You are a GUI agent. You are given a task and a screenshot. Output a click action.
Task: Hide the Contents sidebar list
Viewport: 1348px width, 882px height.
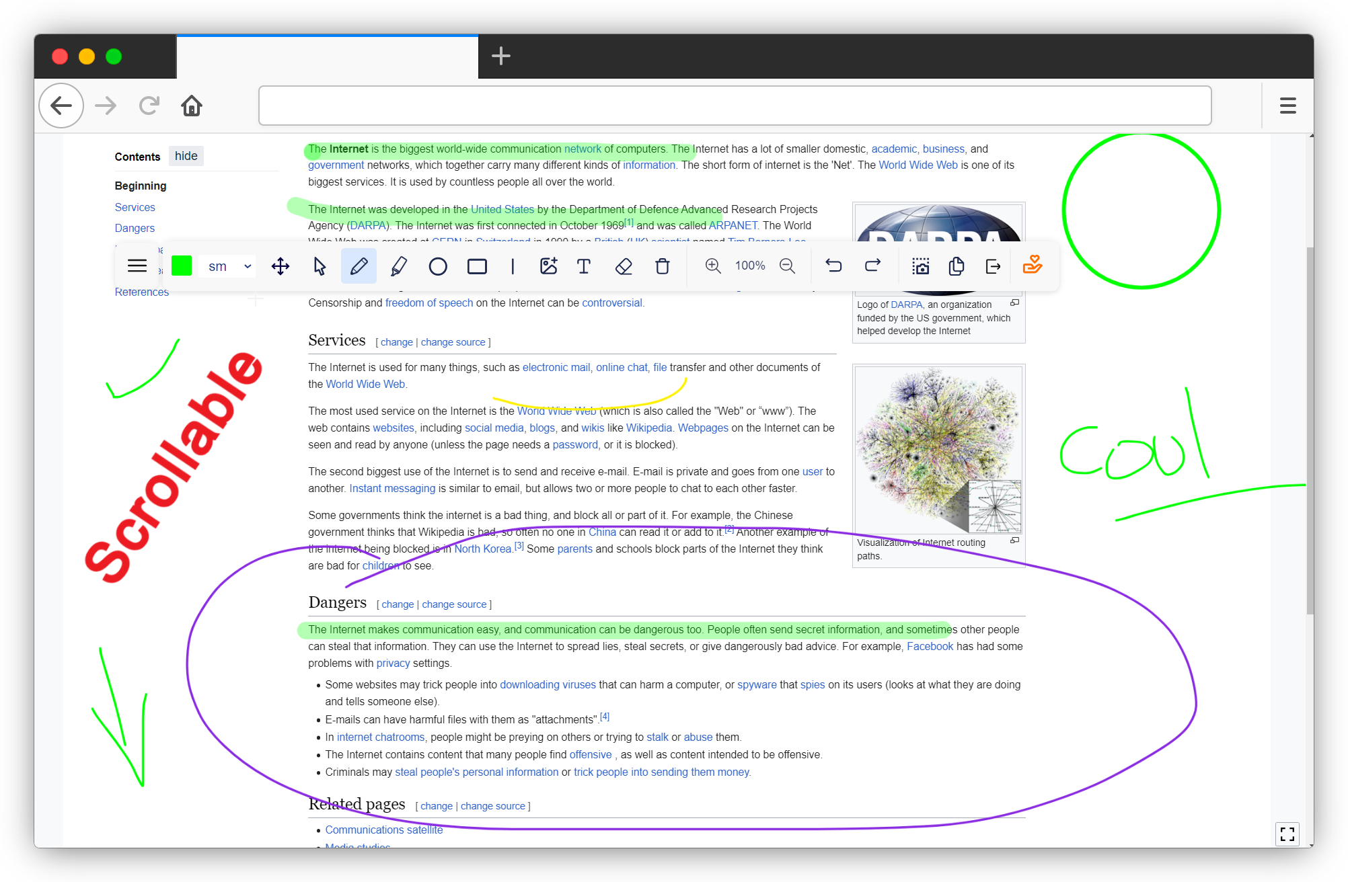pyautogui.click(x=186, y=156)
